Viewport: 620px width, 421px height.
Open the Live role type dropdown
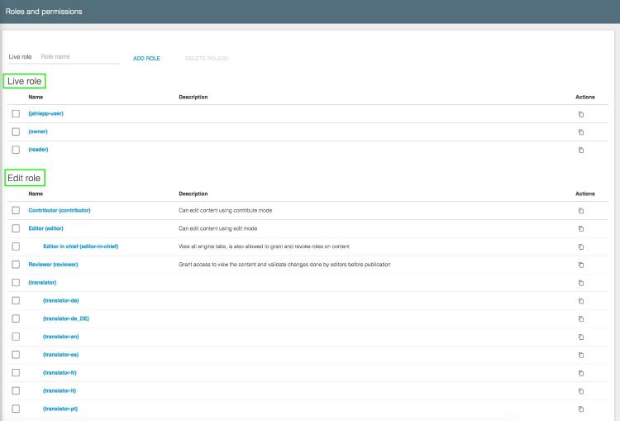click(x=22, y=57)
